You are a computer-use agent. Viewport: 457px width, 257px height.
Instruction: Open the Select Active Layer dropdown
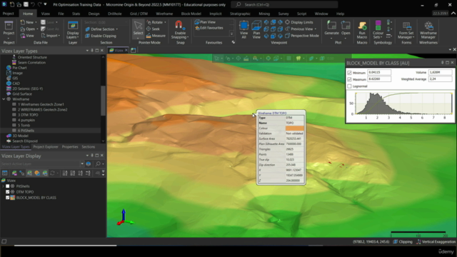[82, 164]
